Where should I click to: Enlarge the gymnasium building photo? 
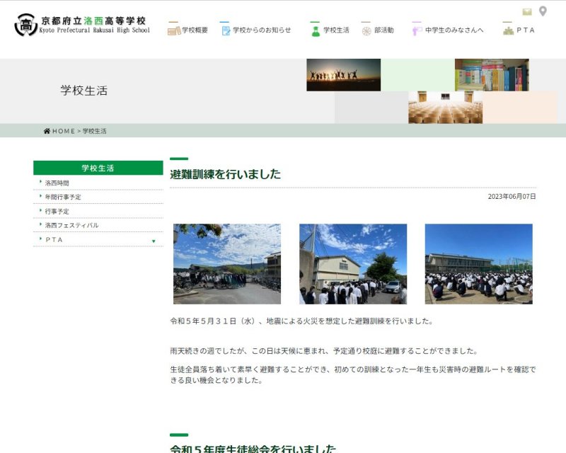[353, 264]
